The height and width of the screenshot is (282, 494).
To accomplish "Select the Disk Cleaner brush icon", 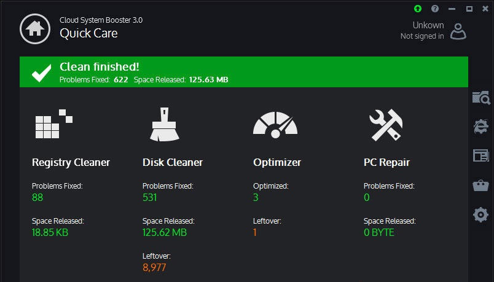I will 165,124.
